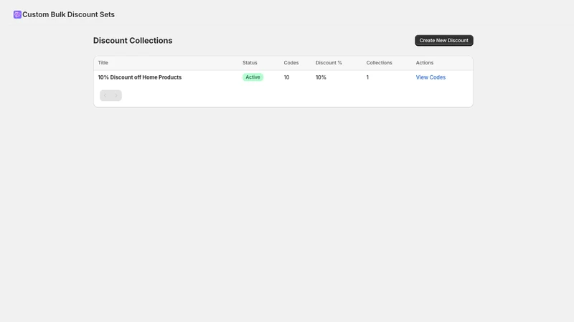Click the next page arrow in pagination
The image size is (574, 322).
(116, 96)
